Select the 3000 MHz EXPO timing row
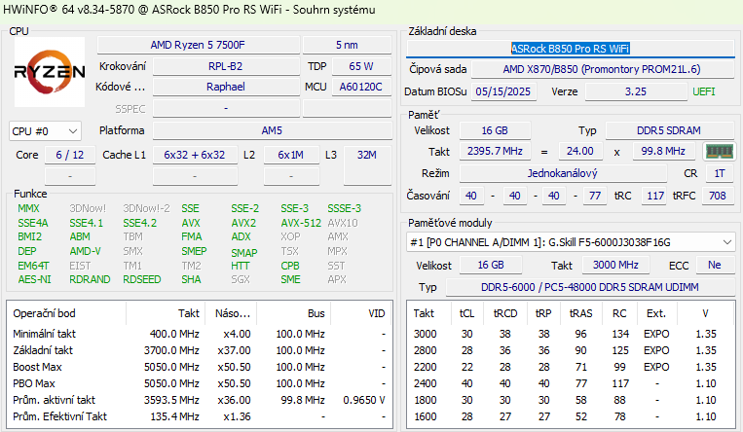Screen dimensions: 743x432 571,334
